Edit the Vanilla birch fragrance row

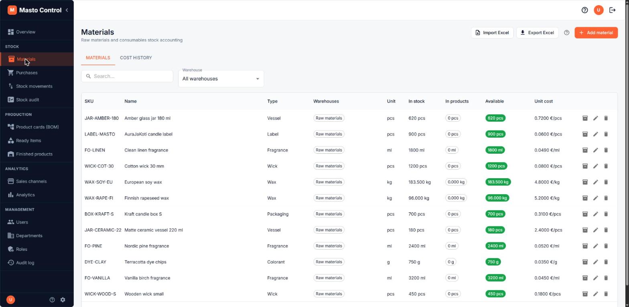pyautogui.click(x=595, y=278)
